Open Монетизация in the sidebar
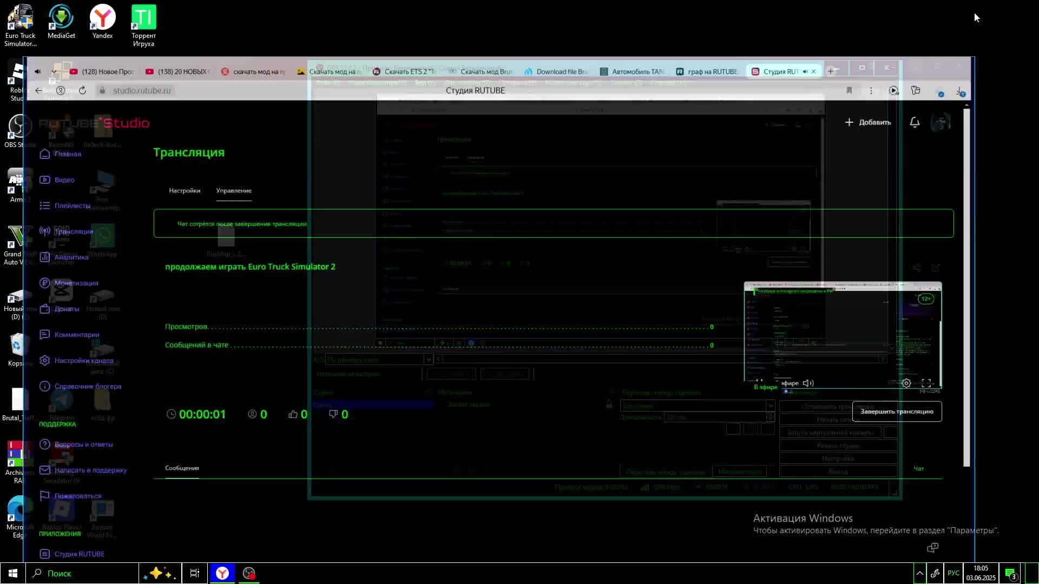Screen dimensions: 1039x584 pyautogui.click(x=69, y=283)
